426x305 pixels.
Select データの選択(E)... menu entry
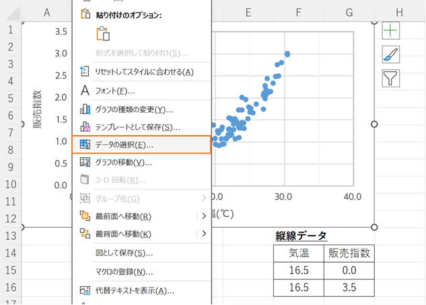pos(141,144)
